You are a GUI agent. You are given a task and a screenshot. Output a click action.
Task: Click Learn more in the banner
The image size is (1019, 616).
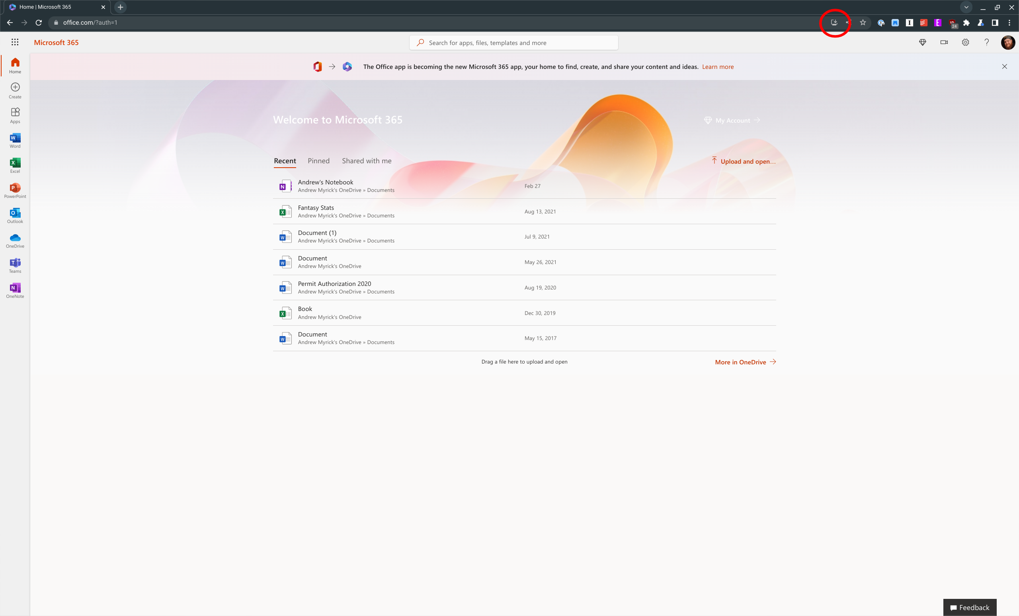tap(718, 66)
